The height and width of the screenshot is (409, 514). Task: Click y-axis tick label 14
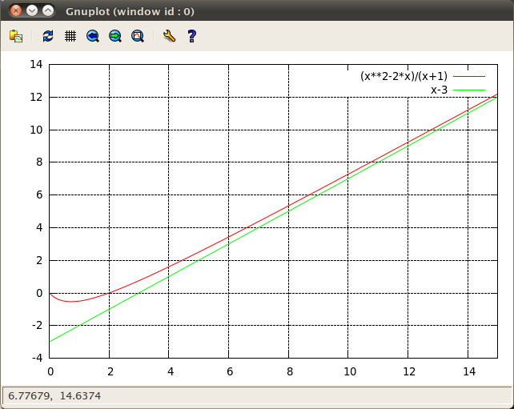click(36, 64)
